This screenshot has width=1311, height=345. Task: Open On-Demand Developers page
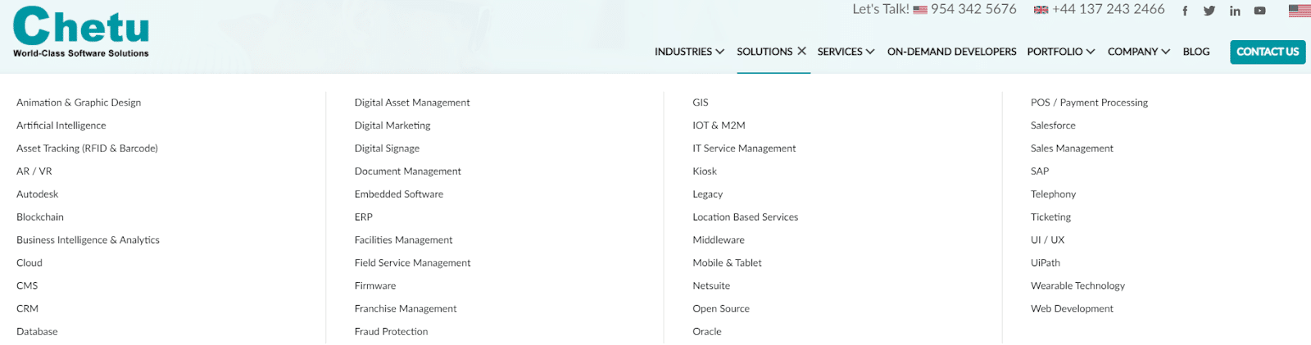point(951,52)
